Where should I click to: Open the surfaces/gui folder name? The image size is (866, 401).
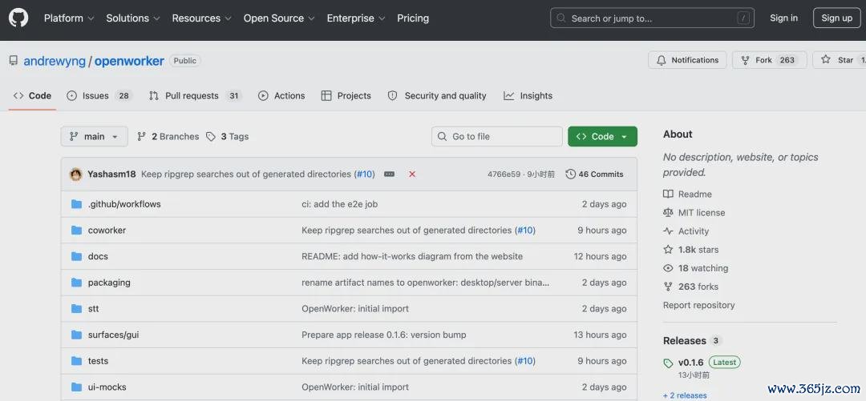click(113, 335)
